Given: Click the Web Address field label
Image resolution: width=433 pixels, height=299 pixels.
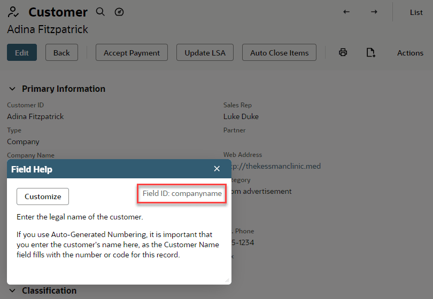Looking at the screenshot, I should 243,155.
